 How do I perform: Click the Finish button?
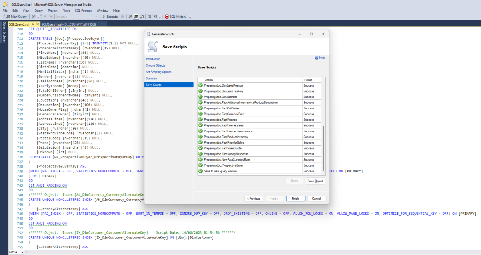click(295, 198)
